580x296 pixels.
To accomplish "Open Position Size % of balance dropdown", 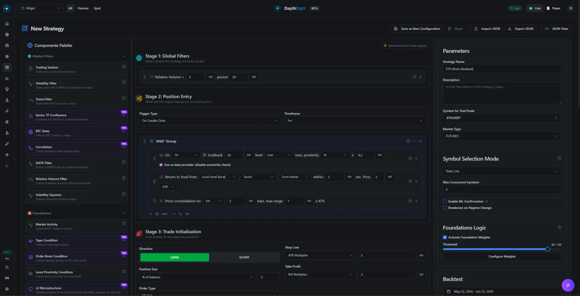I will (198, 277).
